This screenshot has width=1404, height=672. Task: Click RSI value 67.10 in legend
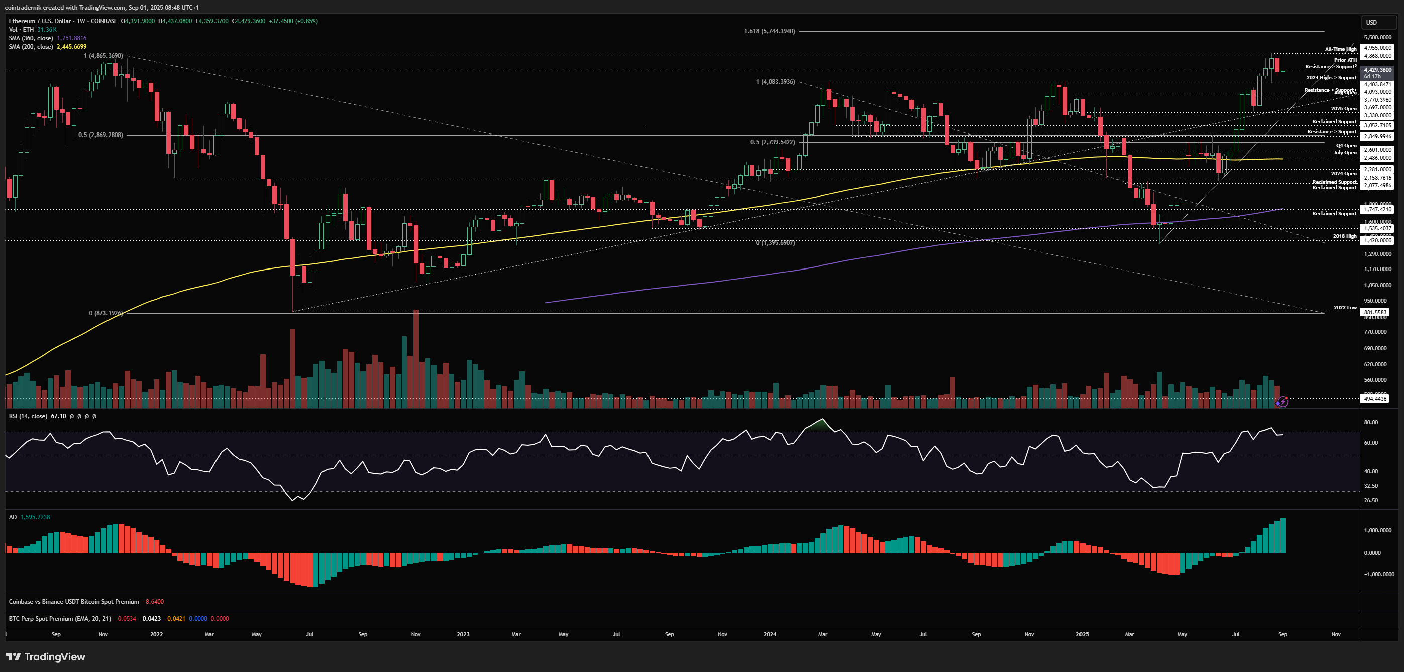pyautogui.click(x=58, y=416)
